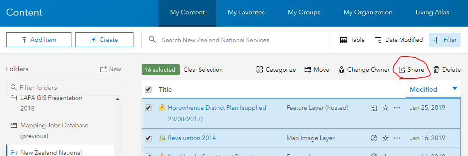Sort by Modified column header
Image resolution: width=468 pixels, height=156 pixels.
click(x=423, y=89)
